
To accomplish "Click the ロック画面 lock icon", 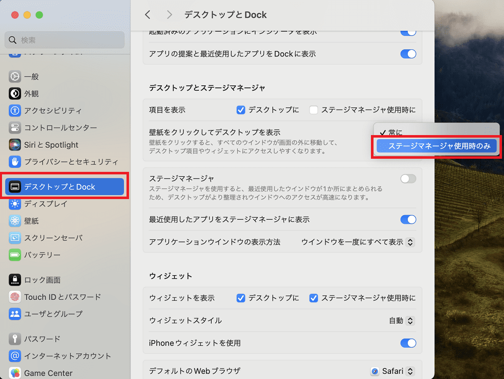I will pyautogui.click(x=15, y=280).
